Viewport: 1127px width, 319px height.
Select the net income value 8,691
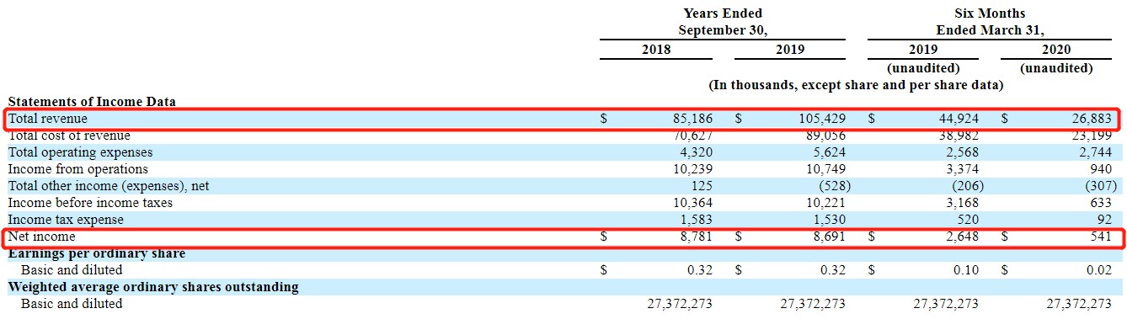(x=829, y=237)
